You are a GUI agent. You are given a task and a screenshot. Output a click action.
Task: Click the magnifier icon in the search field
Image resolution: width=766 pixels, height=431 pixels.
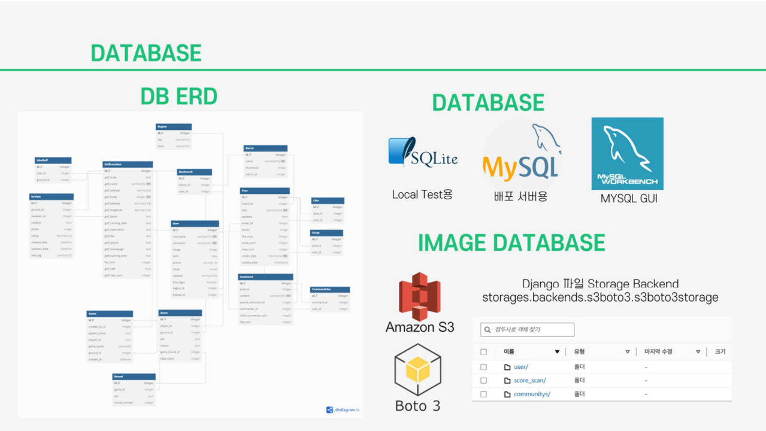point(487,330)
